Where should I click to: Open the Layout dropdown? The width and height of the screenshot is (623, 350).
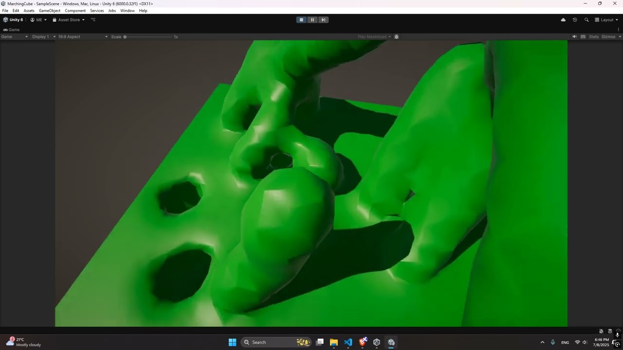pyautogui.click(x=606, y=20)
